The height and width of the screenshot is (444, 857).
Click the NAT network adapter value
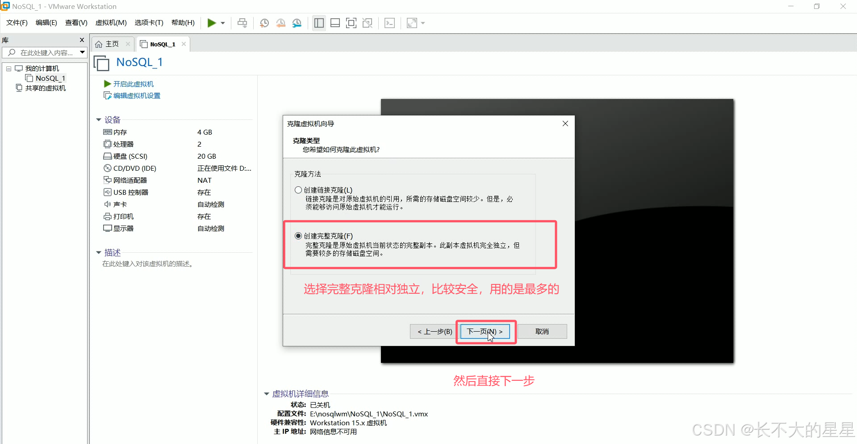(205, 180)
